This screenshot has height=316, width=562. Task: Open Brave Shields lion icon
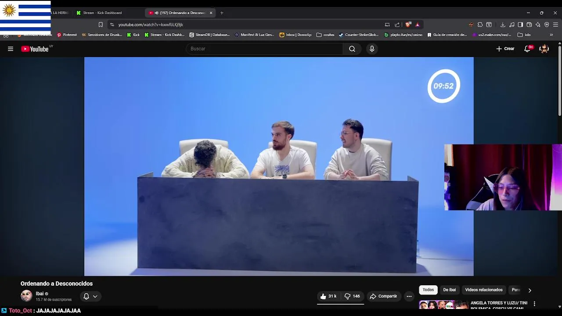click(408, 25)
